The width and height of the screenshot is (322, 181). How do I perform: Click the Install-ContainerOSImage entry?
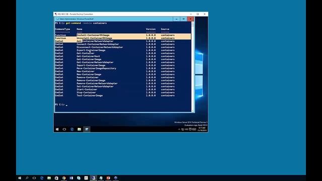[x=93, y=35]
